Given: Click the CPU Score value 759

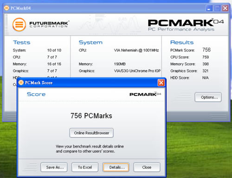Looking at the screenshot, I should (206, 57).
